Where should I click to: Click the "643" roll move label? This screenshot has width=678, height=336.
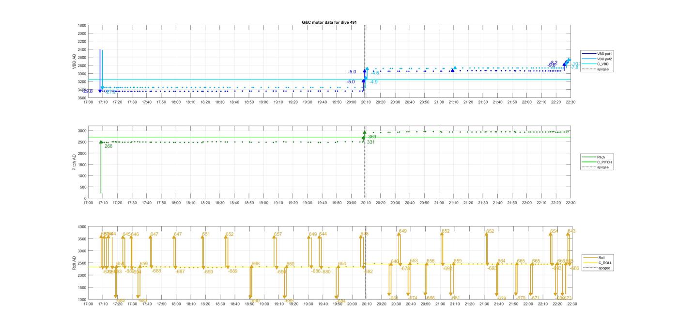click(x=571, y=231)
